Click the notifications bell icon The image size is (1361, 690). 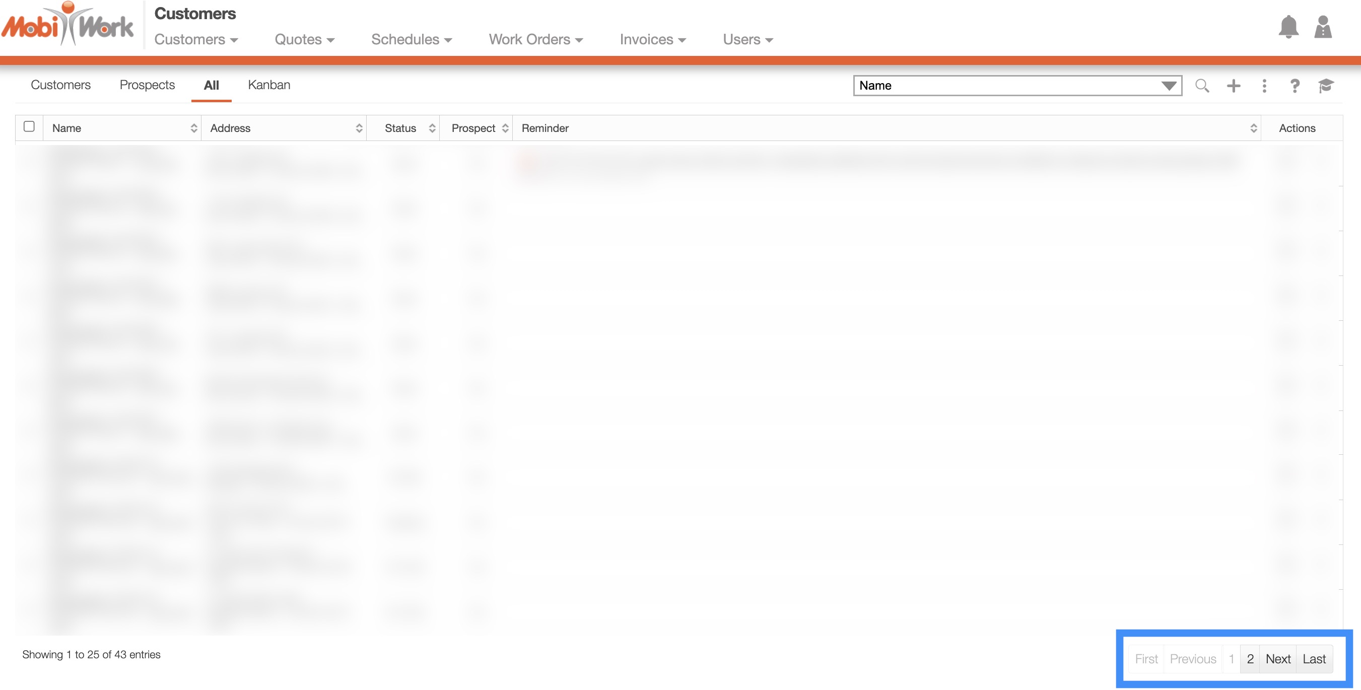(x=1288, y=27)
